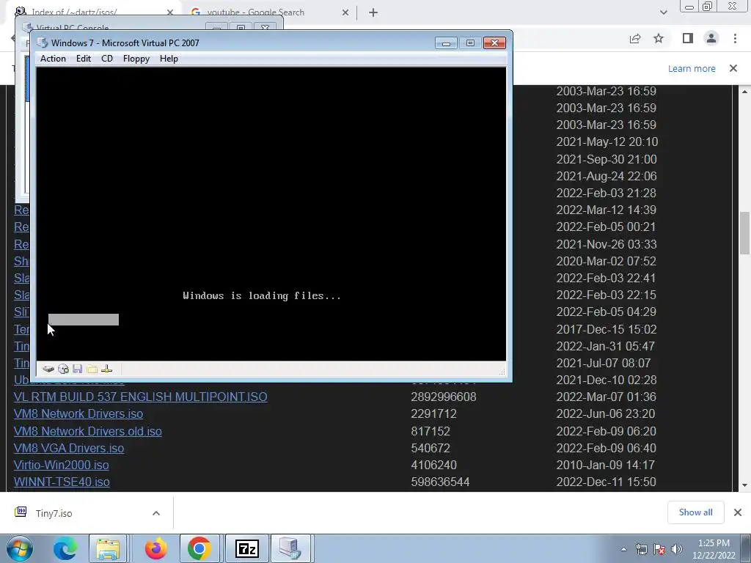Click the file size 598636544
This screenshot has width=751, height=563.
point(440,482)
